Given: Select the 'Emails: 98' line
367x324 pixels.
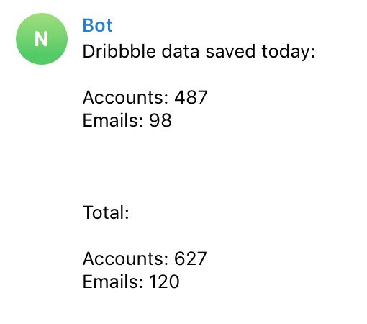Looking at the screenshot, I should pyautogui.click(x=127, y=120).
